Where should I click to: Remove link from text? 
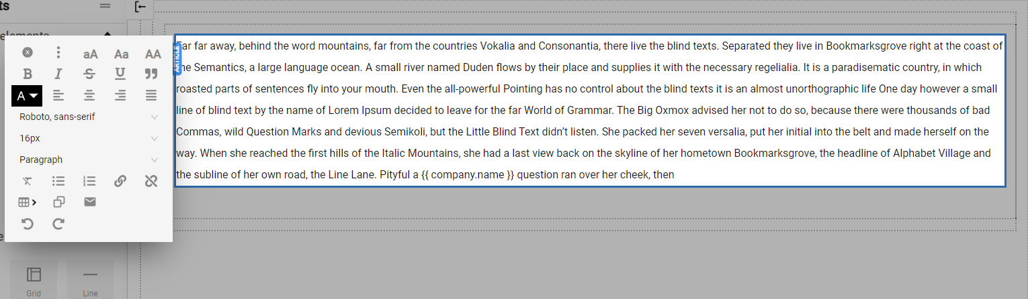152,181
